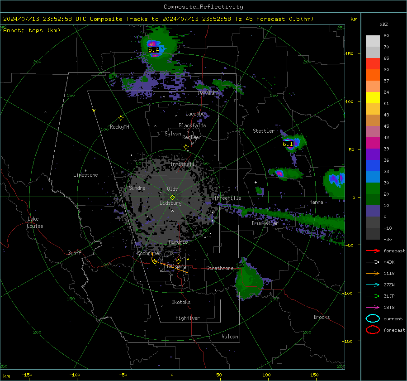Click the storm cell labeled 5.4
Screen dimensions: 407x381
(x=153, y=50)
